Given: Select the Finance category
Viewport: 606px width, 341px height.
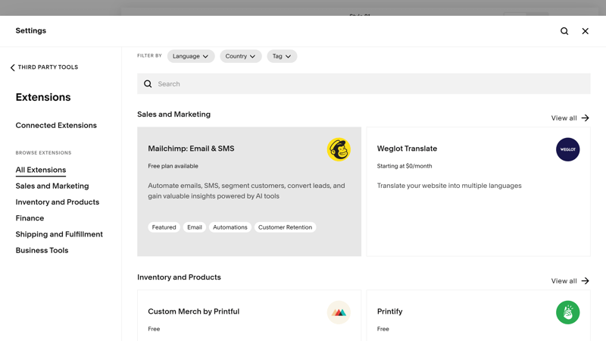Looking at the screenshot, I should tap(30, 218).
